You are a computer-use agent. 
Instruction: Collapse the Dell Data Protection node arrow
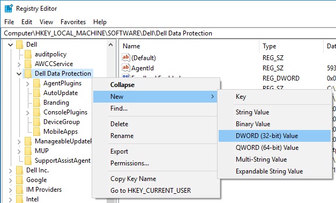pyautogui.click(x=19, y=74)
